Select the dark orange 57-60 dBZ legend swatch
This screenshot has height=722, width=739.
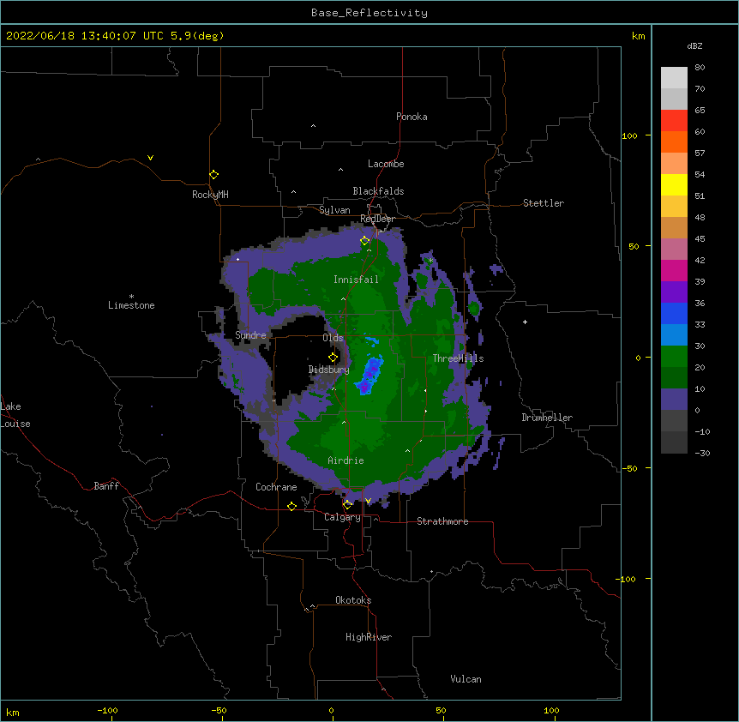pos(674,141)
